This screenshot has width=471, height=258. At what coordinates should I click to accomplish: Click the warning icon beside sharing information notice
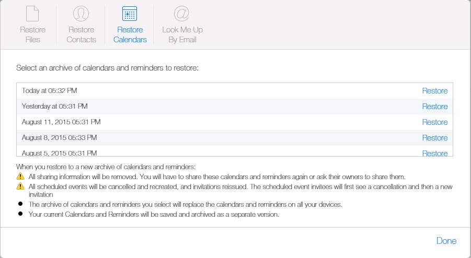[20, 176]
